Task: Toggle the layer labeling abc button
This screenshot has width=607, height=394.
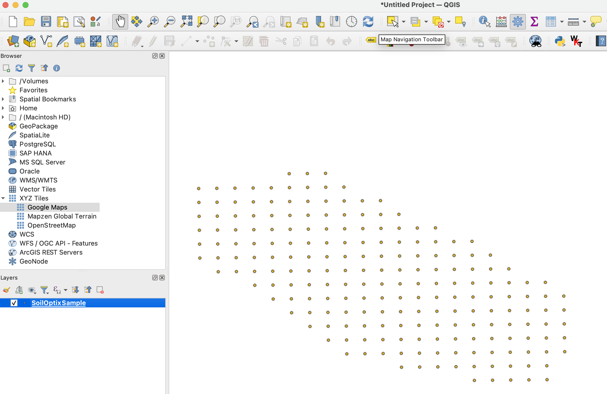Action: (x=371, y=40)
